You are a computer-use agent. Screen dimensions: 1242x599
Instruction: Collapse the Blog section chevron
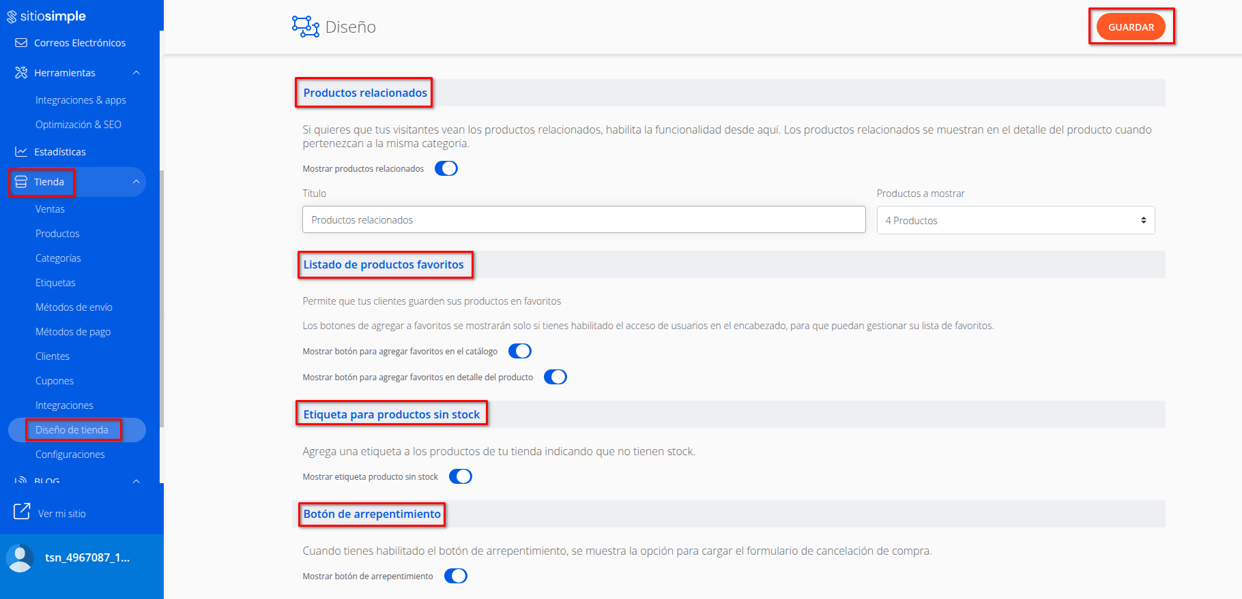[x=136, y=481]
